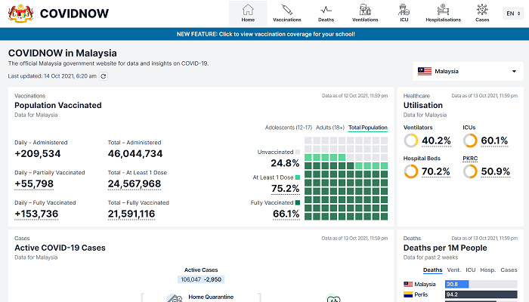Click the 46,044,734 total administered figure

tap(135, 154)
